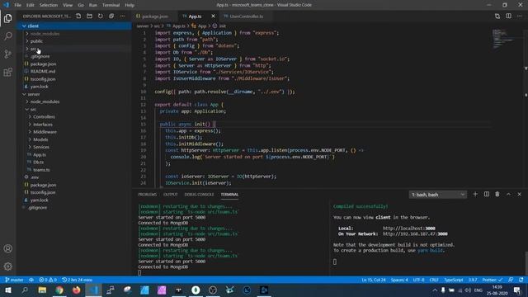Open the Manage gear icon

point(7,266)
